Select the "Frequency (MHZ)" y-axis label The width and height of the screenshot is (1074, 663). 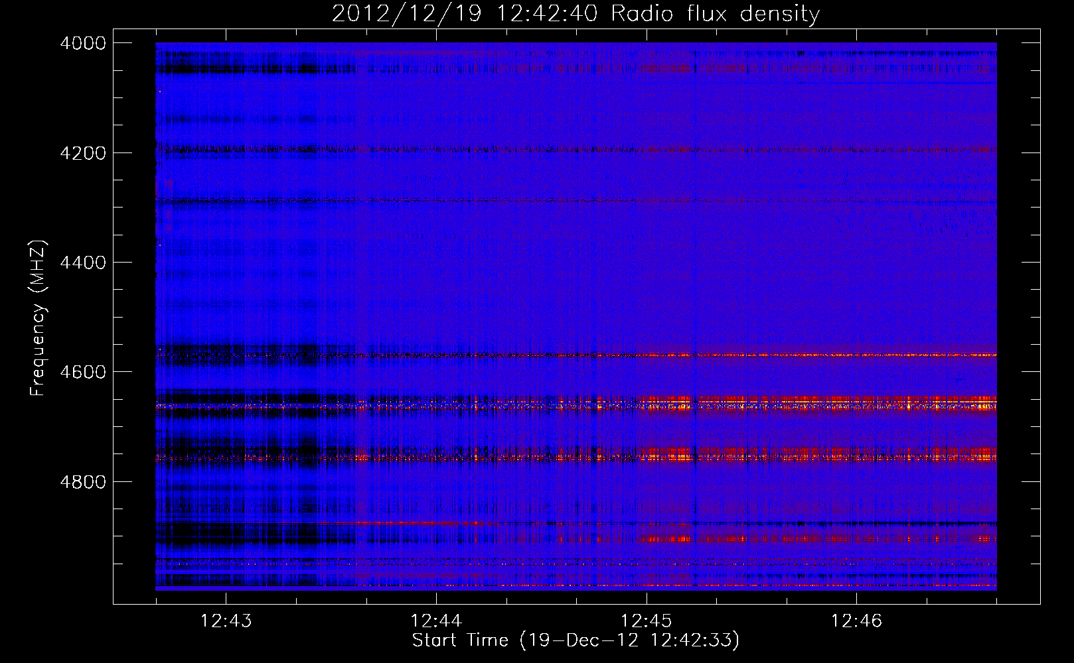[38, 318]
